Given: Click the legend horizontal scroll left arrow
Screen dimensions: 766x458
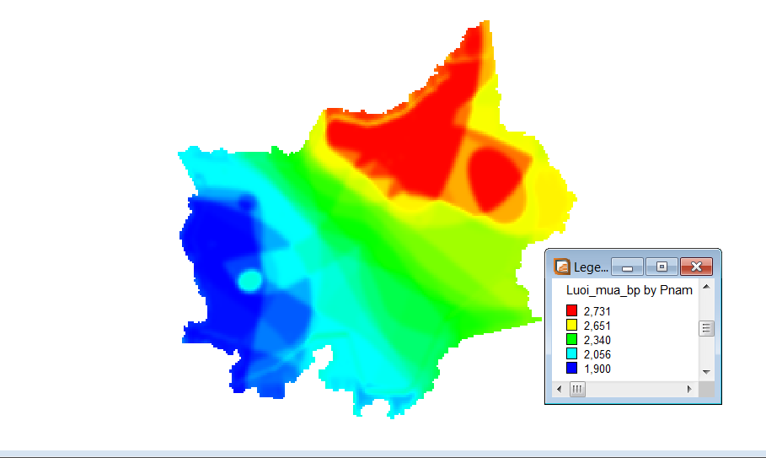Looking at the screenshot, I should pyautogui.click(x=560, y=389).
